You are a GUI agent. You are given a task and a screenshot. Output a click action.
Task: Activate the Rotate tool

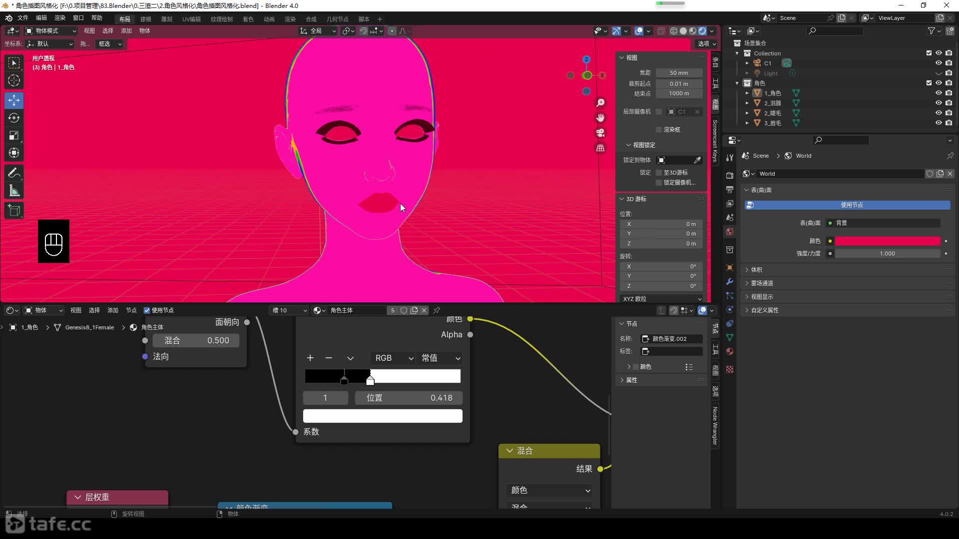coord(14,118)
